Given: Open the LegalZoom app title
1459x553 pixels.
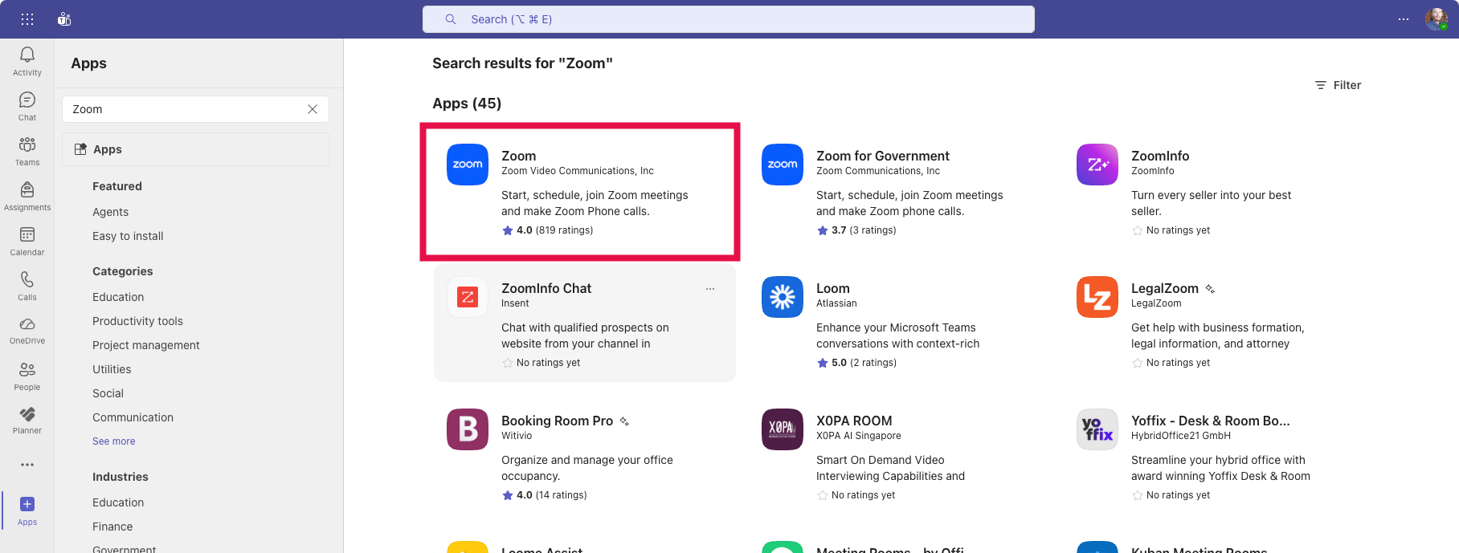Looking at the screenshot, I should (x=1165, y=288).
